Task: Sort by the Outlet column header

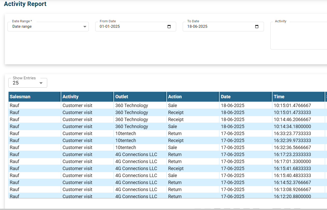Action: (x=122, y=97)
